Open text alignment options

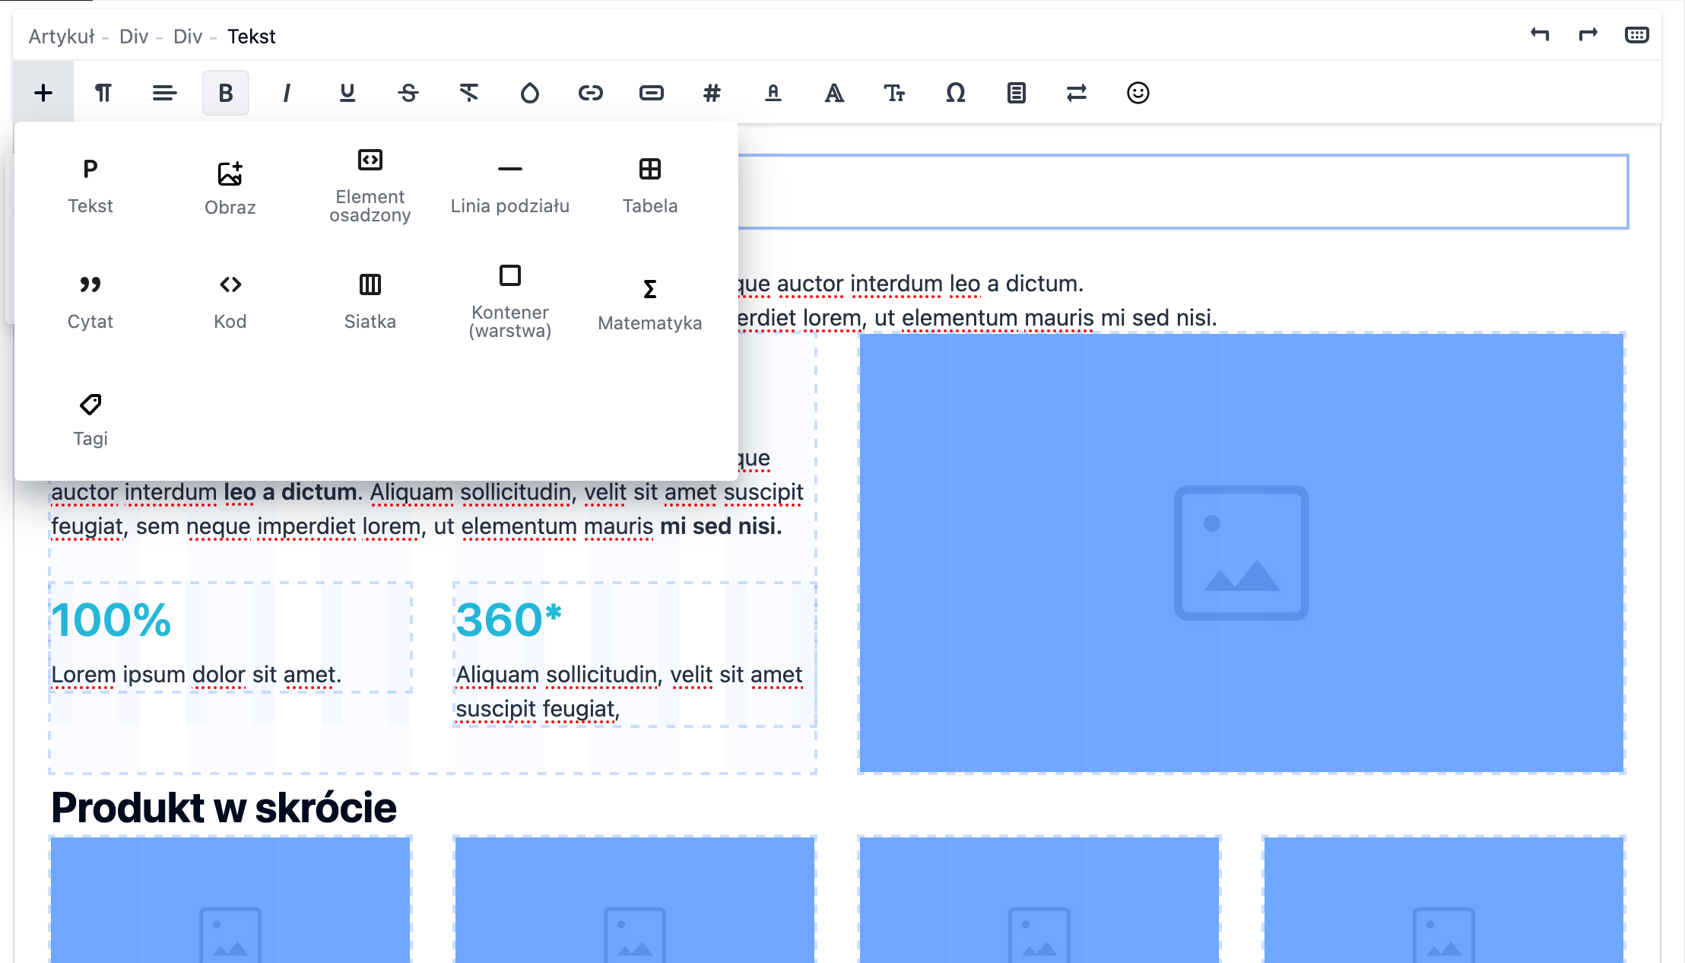[164, 93]
